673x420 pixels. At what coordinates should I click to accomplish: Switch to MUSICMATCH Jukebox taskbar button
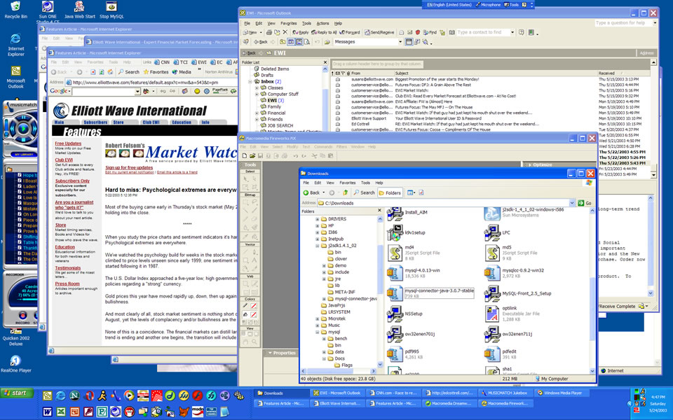click(505, 393)
